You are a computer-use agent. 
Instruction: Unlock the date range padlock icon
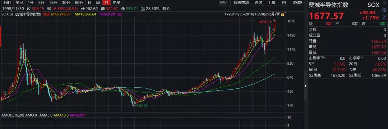point(283,14)
